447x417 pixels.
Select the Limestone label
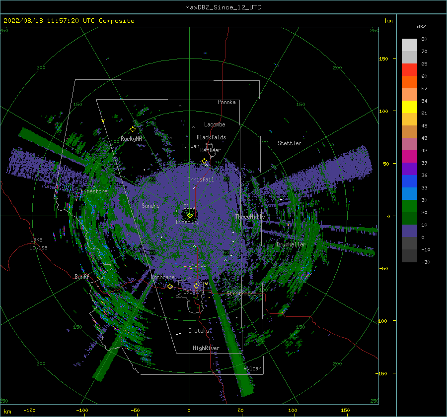94,191
